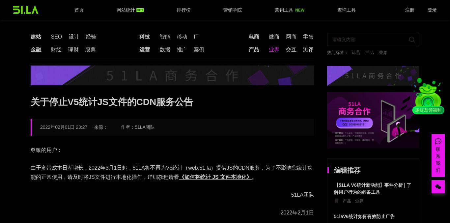The height and width of the screenshot is (223, 450).
Task: Click the author text 作者：51LA团队
Action: click(x=138, y=127)
